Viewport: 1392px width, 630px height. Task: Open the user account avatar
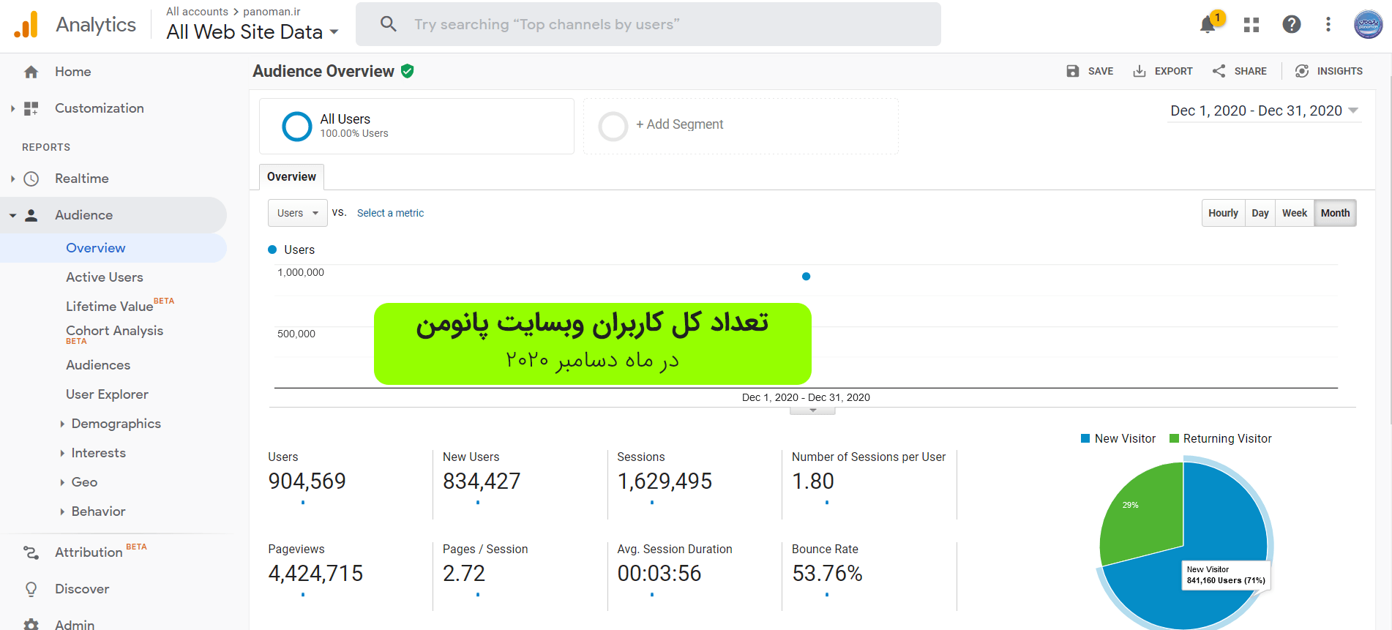click(x=1368, y=24)
